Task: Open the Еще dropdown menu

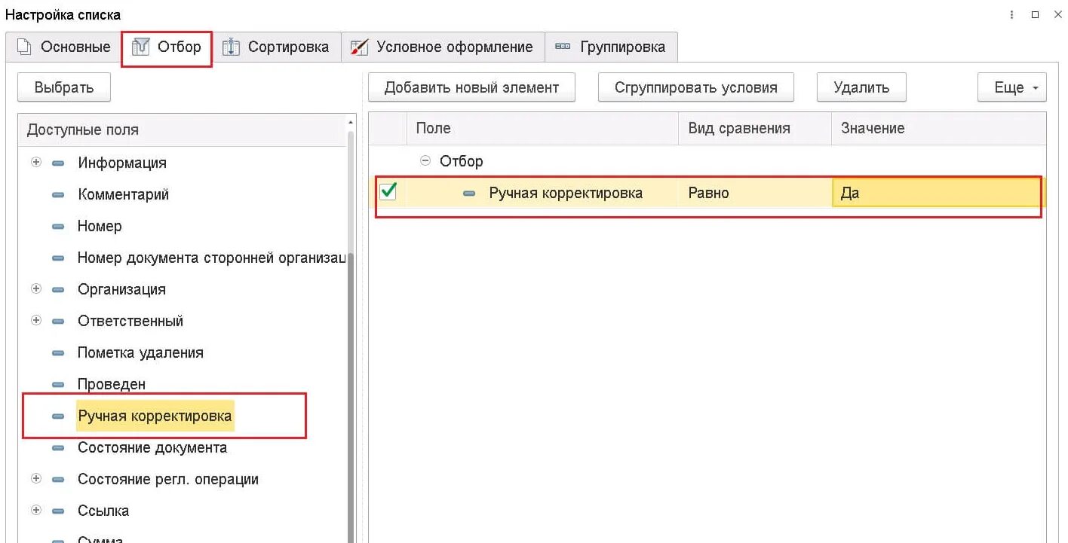Action: point(1012,87)
